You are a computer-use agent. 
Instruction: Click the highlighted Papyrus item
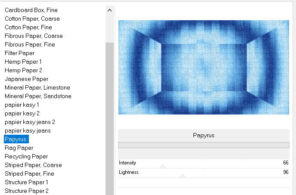point(16,139)
